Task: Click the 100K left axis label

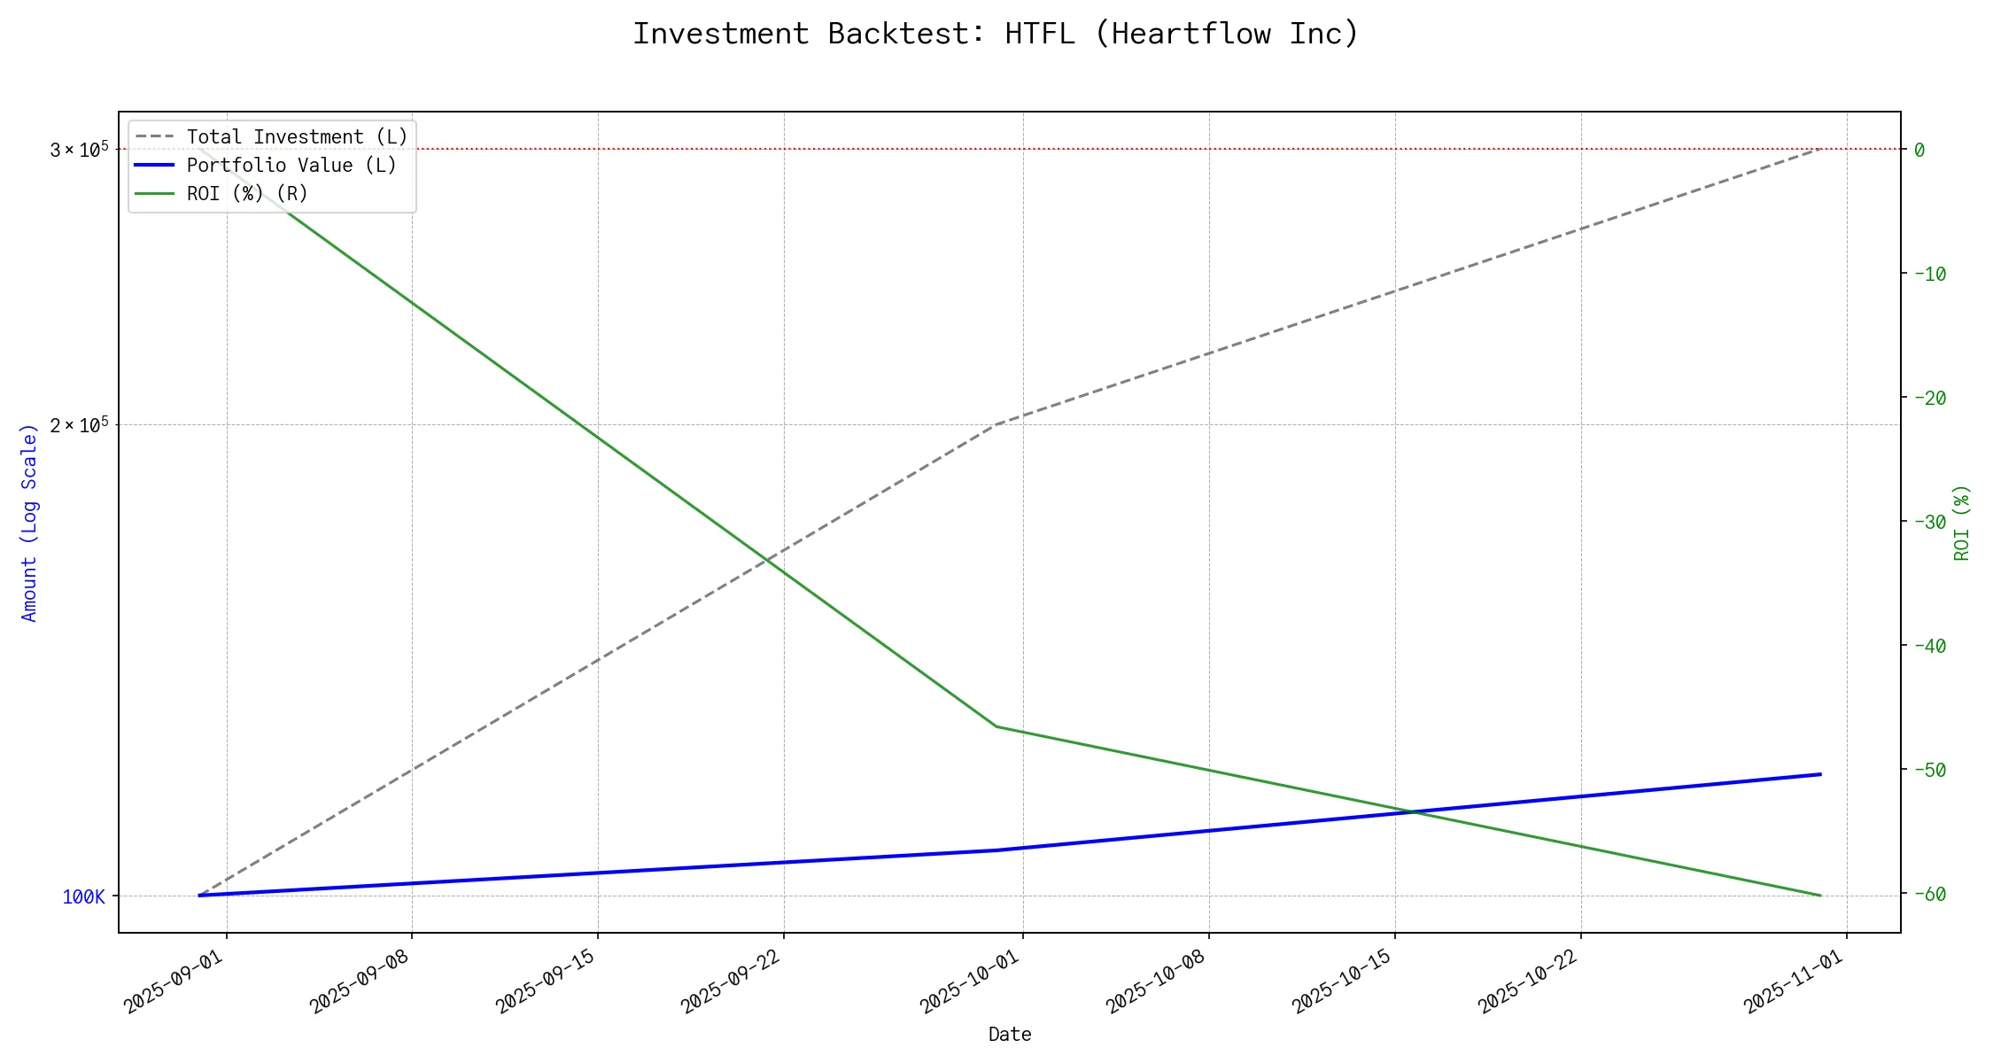Action: [x=83, y=896]
